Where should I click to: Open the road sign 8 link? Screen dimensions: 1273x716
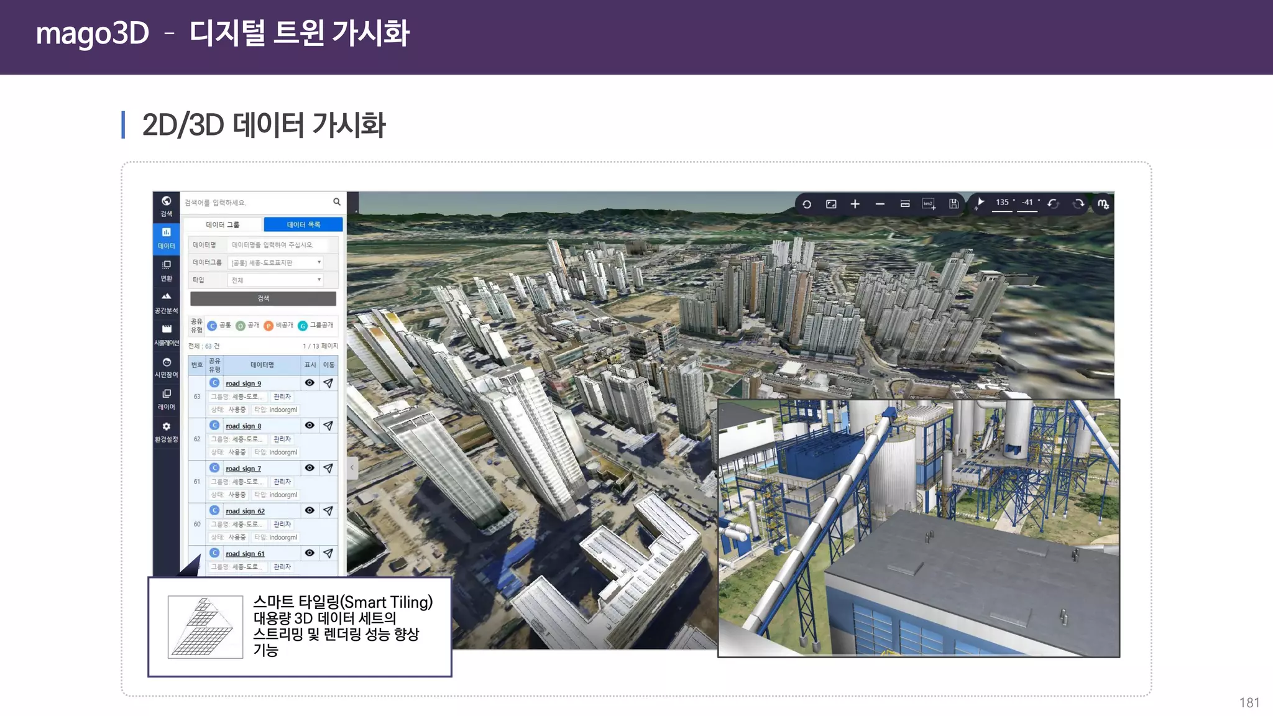pos(243,426)
